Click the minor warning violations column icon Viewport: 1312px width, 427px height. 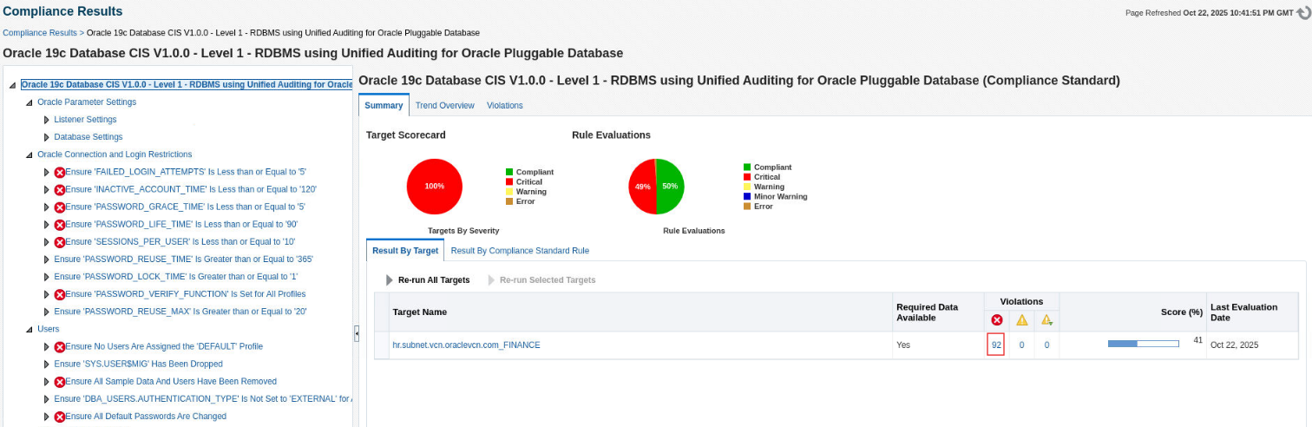(x=1046, y=319)
